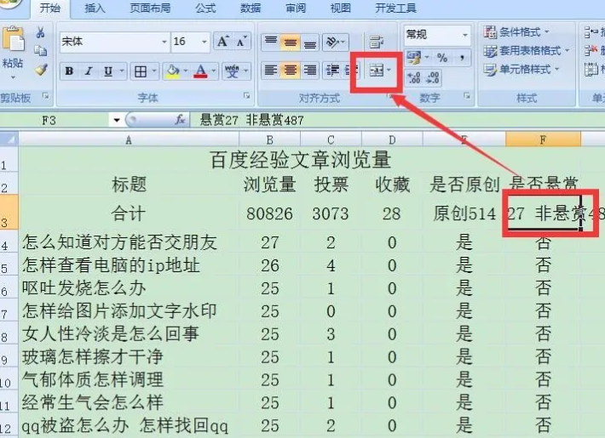Click the wrap text icon
The height and width of the screenshot is (438, 605).
[376, 41]
